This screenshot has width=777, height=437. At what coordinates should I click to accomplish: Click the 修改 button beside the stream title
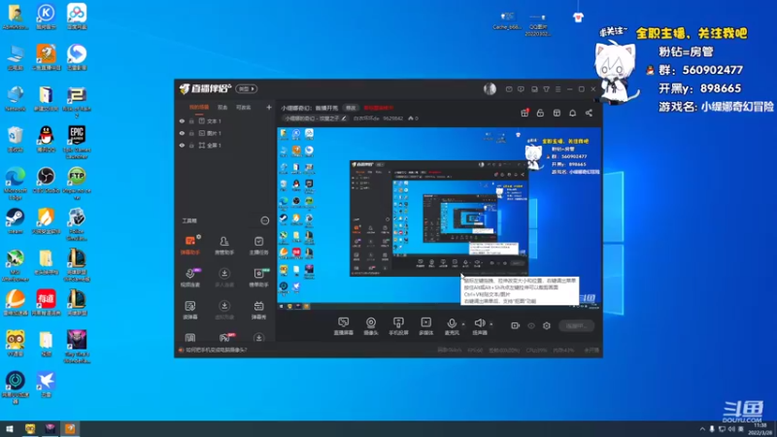(x=351, y=108)
